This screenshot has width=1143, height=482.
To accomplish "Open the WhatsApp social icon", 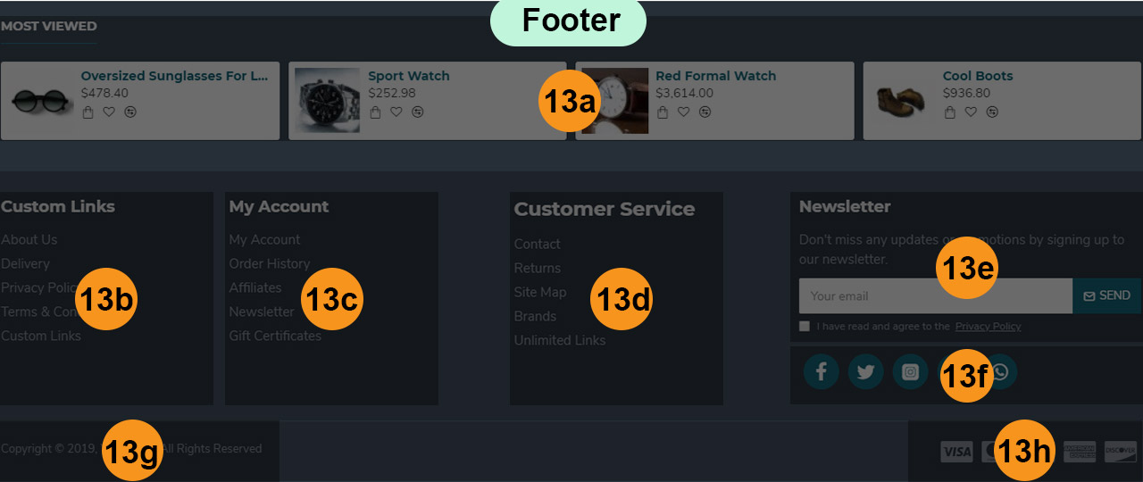I will pos(1000,372).
